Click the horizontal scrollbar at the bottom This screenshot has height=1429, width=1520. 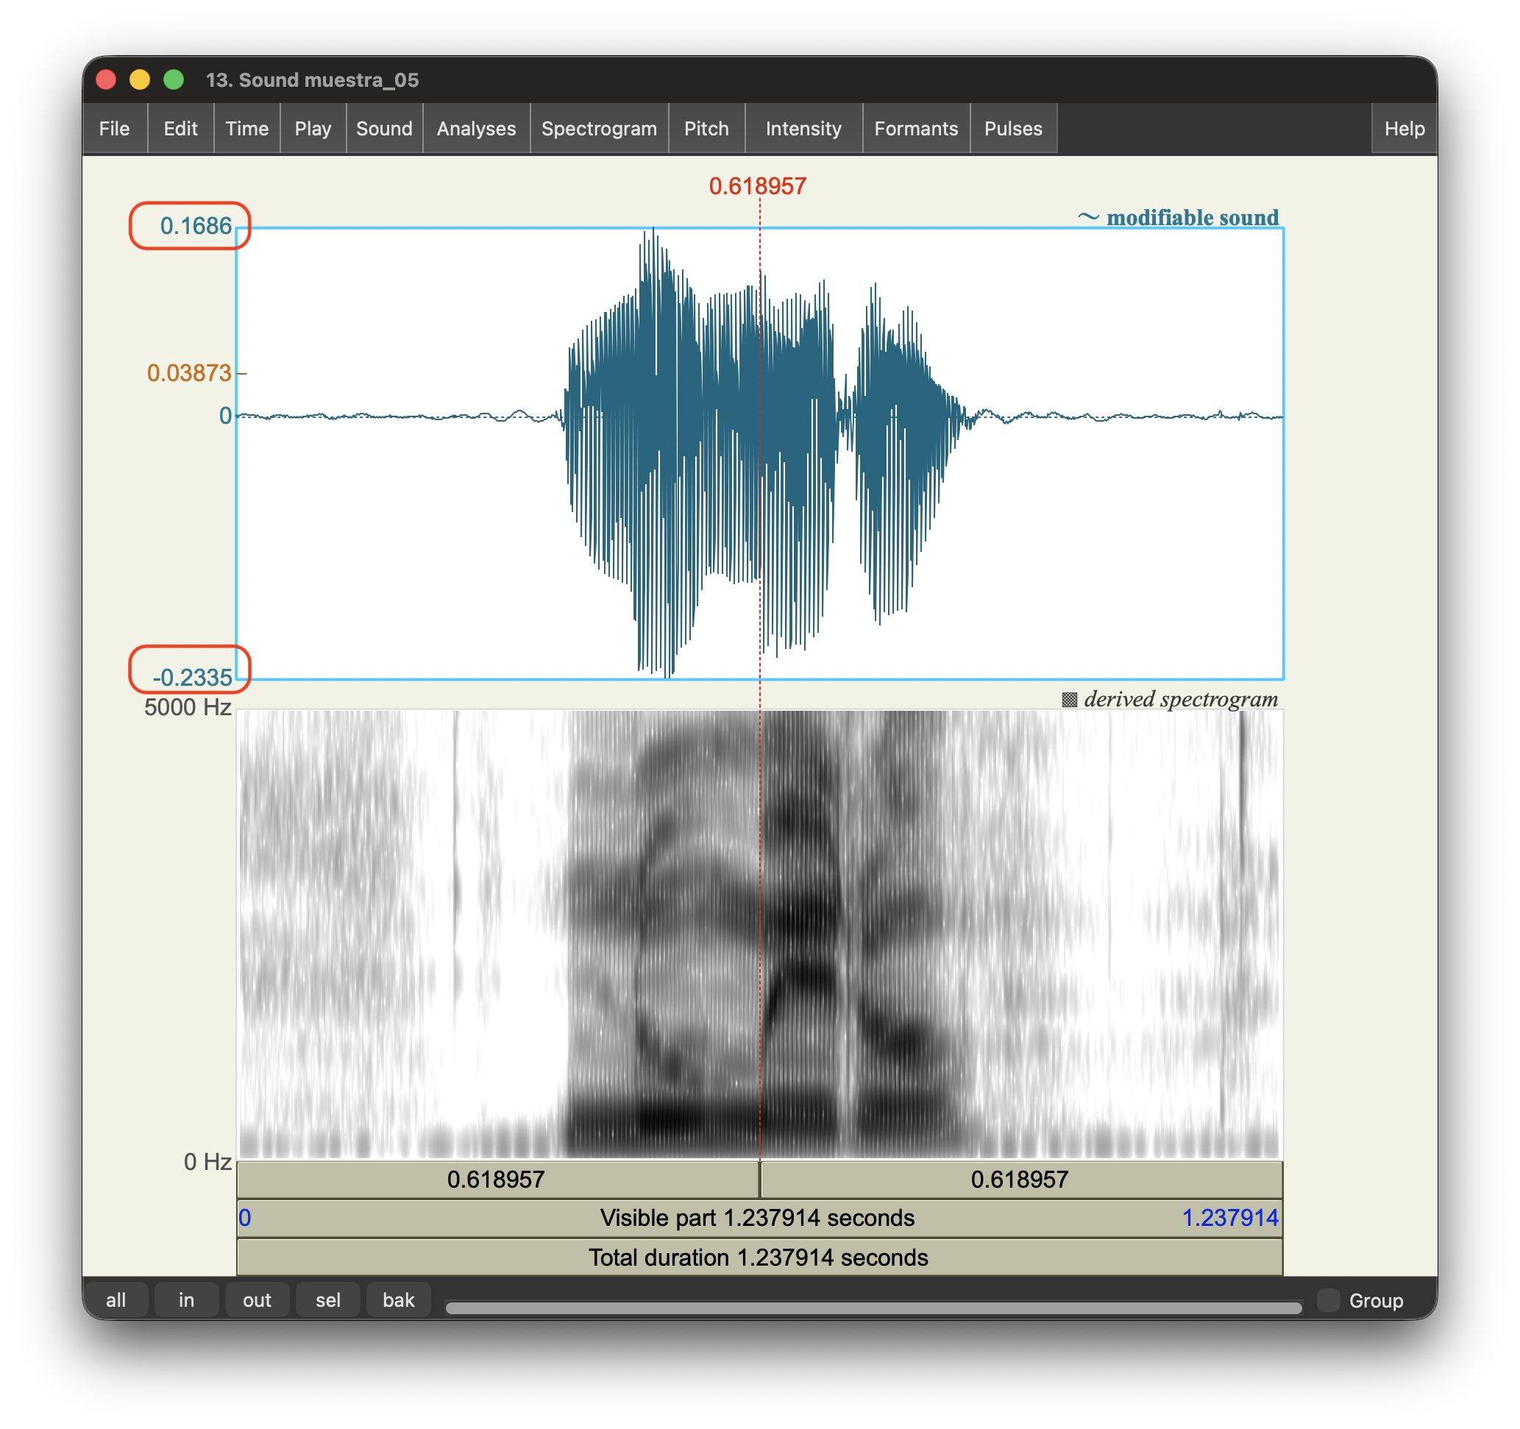[872, 1302]
